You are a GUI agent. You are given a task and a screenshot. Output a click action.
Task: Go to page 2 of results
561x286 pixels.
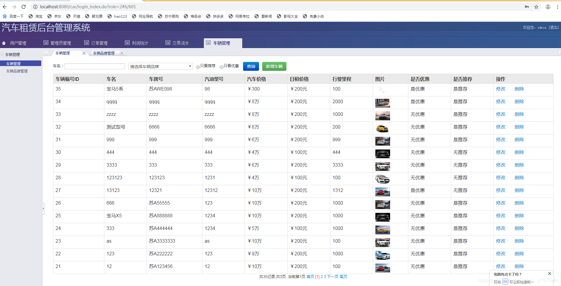click(321, 277)
